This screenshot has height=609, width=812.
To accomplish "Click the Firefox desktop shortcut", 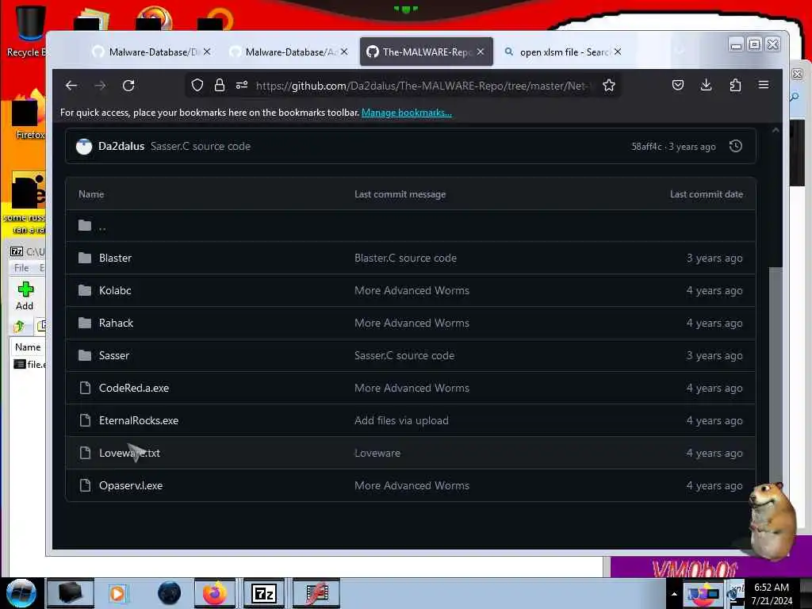I will coord(28,115).
